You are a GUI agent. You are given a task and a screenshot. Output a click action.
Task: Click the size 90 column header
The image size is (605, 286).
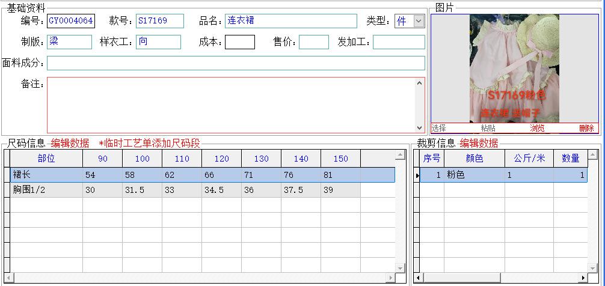[103, 159]
